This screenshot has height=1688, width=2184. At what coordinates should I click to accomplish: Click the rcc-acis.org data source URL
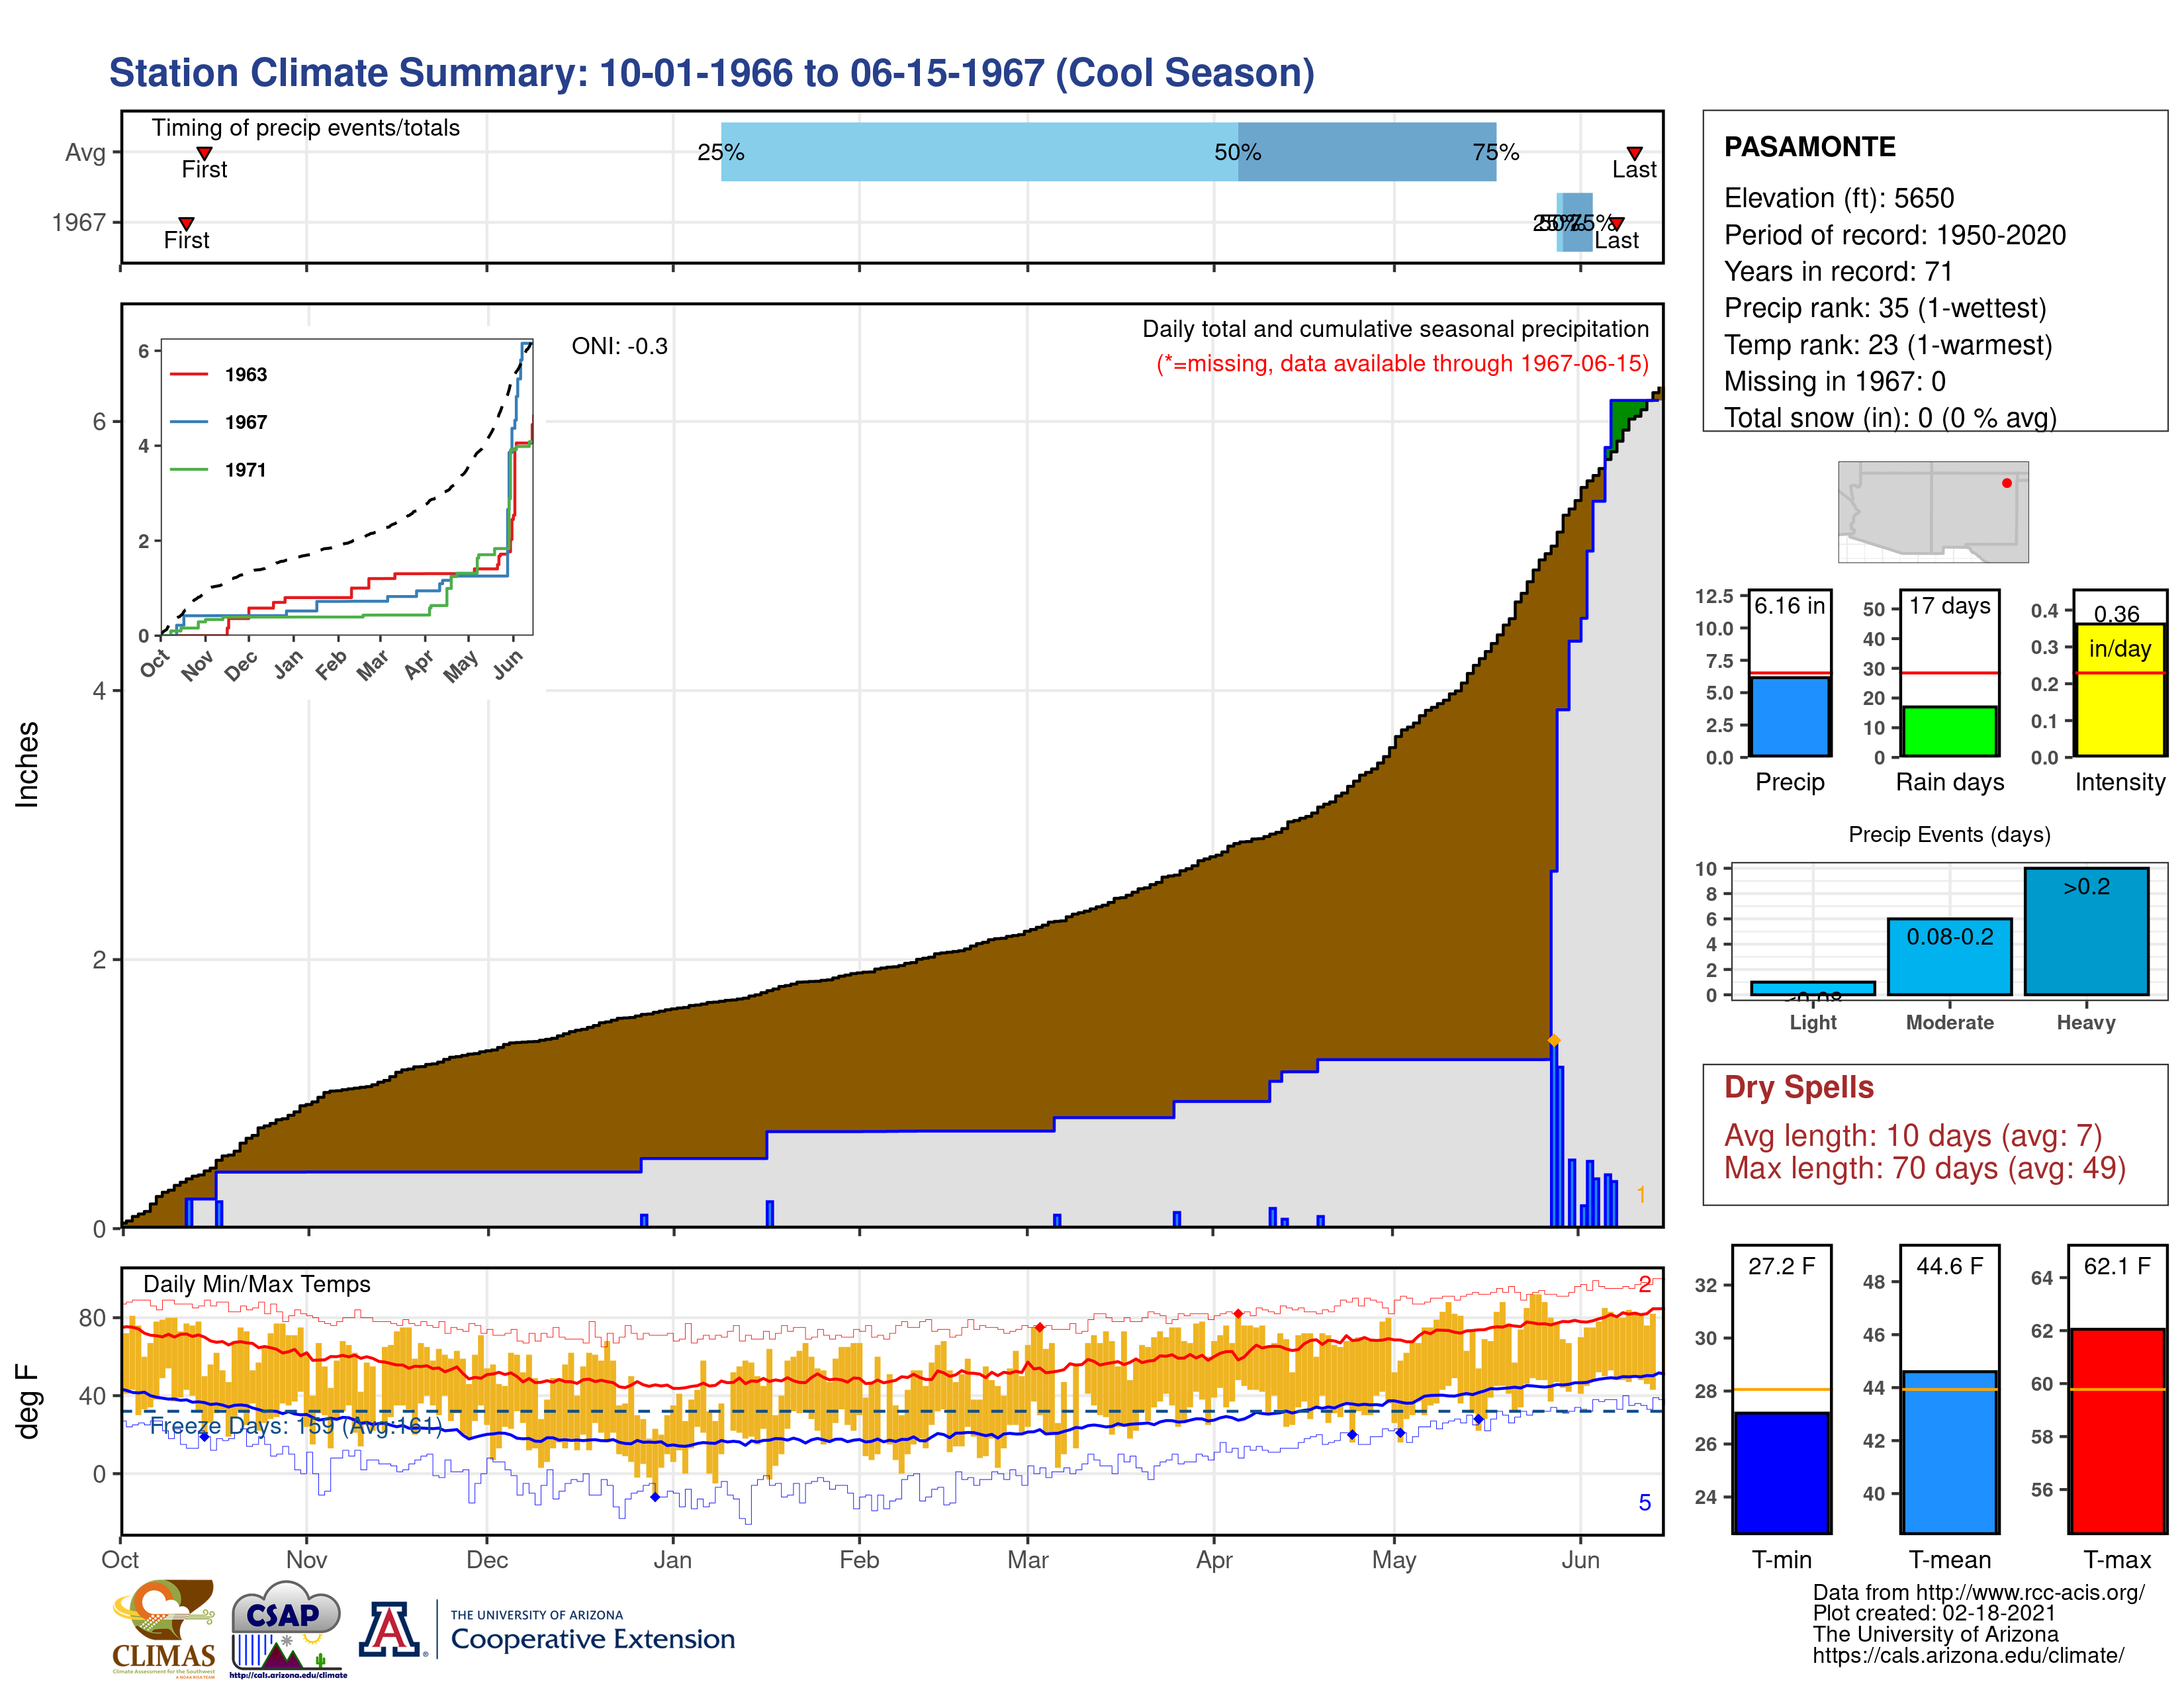[2030, 1593]
